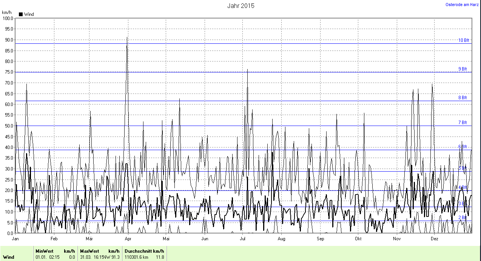Select the Wind row label in the table
This screenshot has width=481, height=261.
pyautogui.click(x=9, y=257)
